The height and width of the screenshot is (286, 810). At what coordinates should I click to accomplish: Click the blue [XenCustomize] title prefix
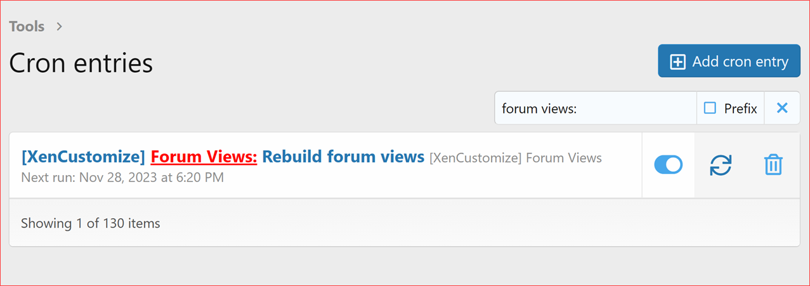[x=83, y=157]
